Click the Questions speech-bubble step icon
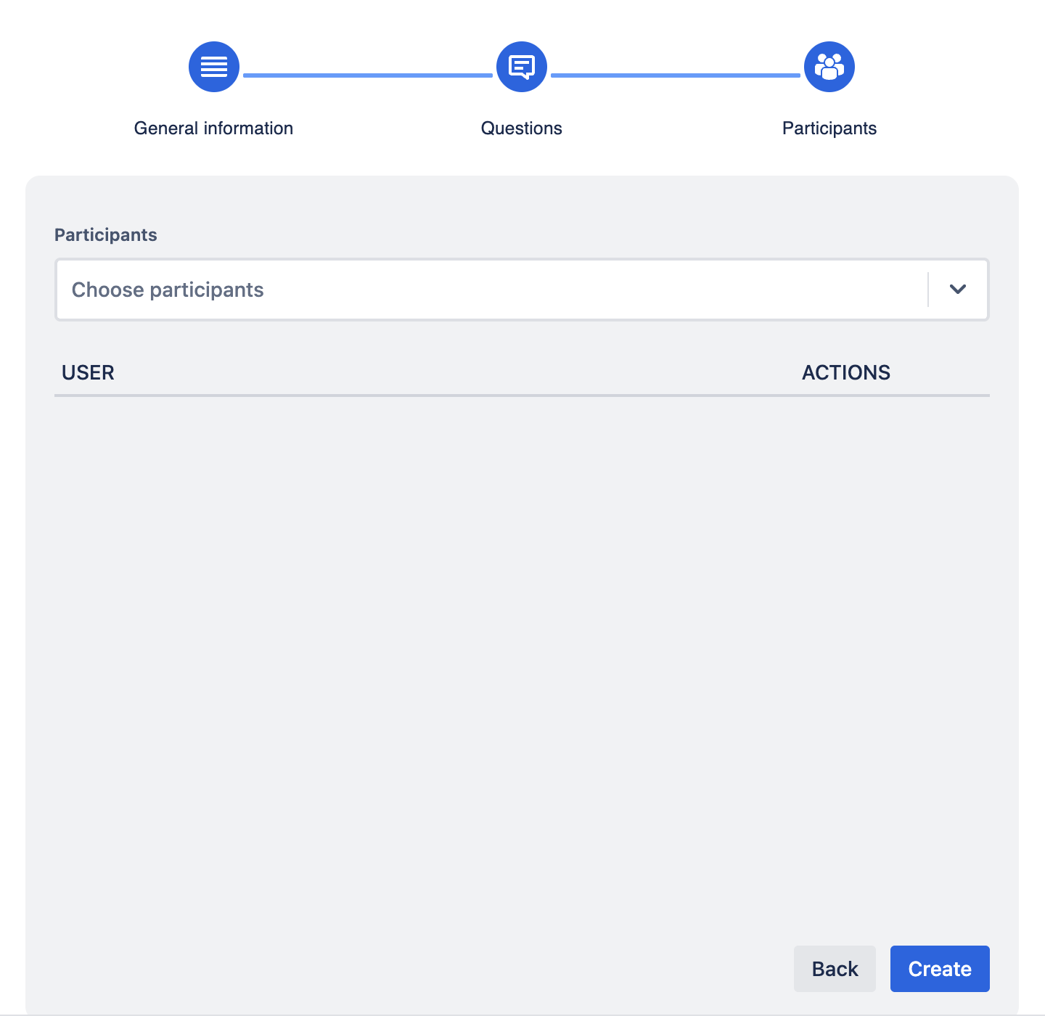 (x=522, y=67)
